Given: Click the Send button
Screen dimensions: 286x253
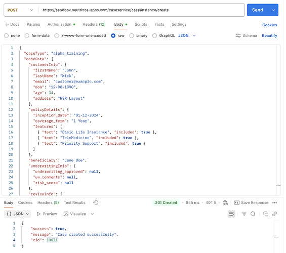Looking at the screenshot, I should point(257,10).
